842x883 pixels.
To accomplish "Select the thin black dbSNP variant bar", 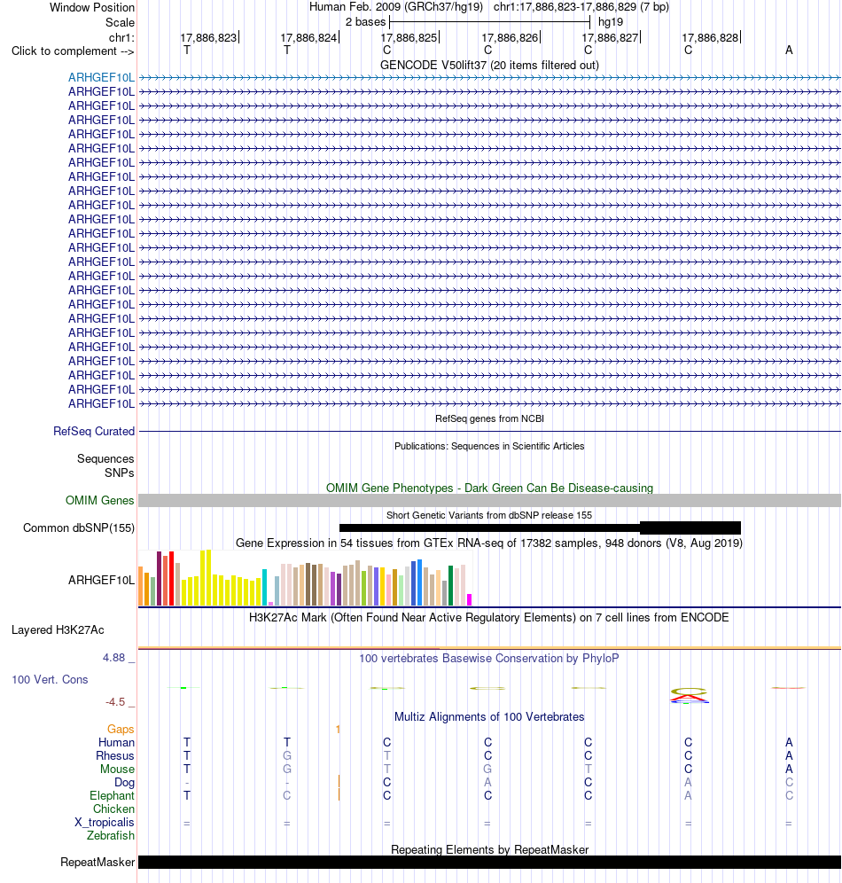I will [489, 527].
